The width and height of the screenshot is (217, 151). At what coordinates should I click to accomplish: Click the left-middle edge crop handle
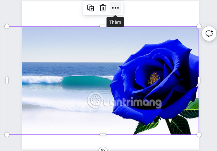point(7,80)
